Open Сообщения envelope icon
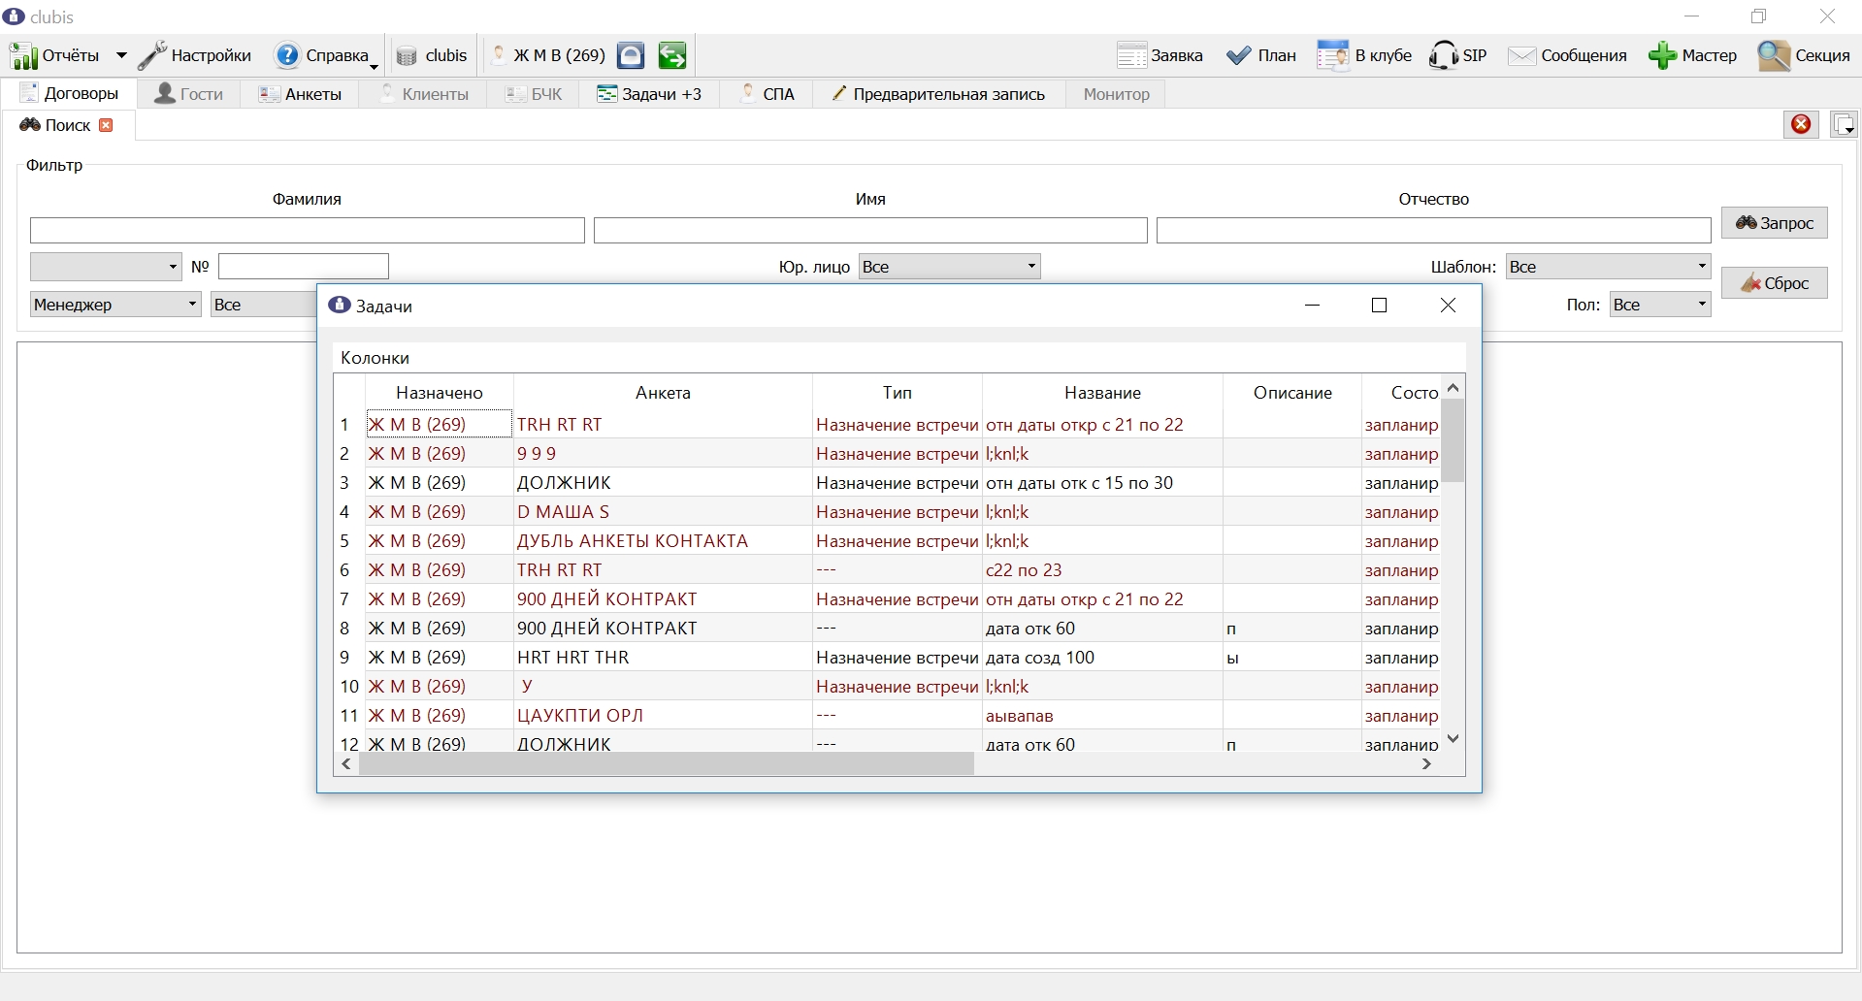The width and height of the screenshot is (1862, 1001). (x=1521, y=56)
